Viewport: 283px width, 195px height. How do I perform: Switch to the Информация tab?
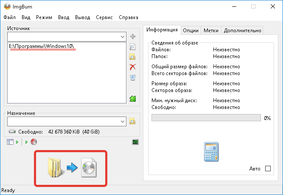[x=162, y=30]
